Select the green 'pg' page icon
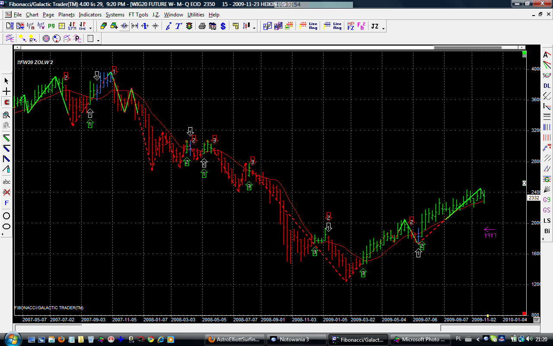Screen dimensions: 553x346 (51, 26)
